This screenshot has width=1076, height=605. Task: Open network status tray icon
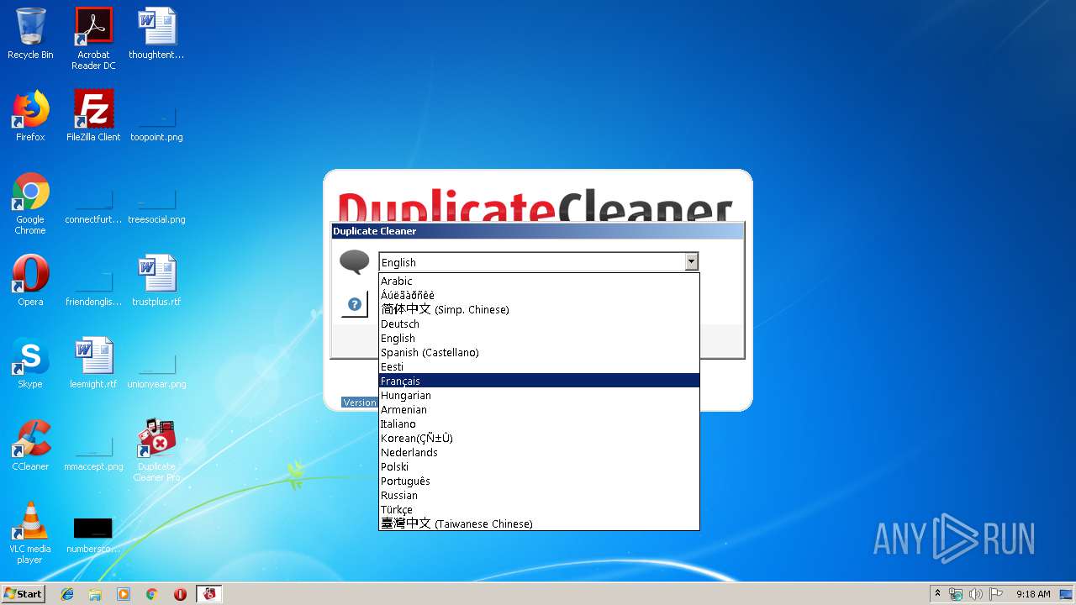click(956, 594)
